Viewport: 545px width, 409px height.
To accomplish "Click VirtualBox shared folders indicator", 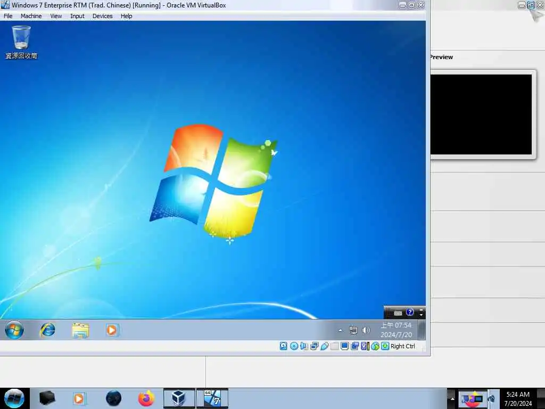I will pos(334,346).
